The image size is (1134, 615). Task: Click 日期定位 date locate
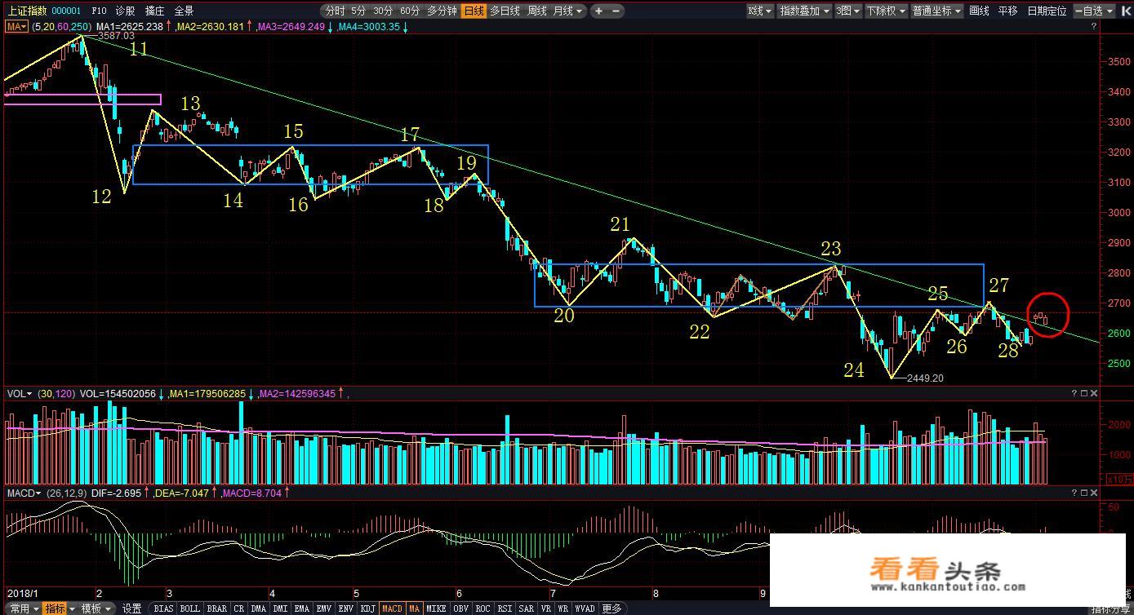1047,11
